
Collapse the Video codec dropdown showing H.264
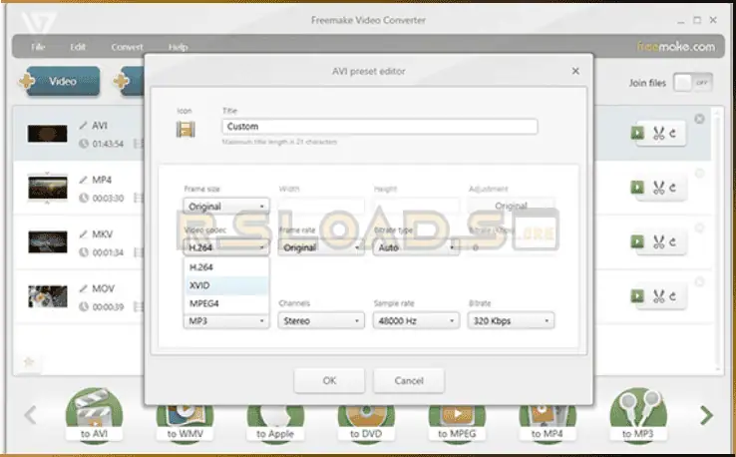(x=226, y=247)
